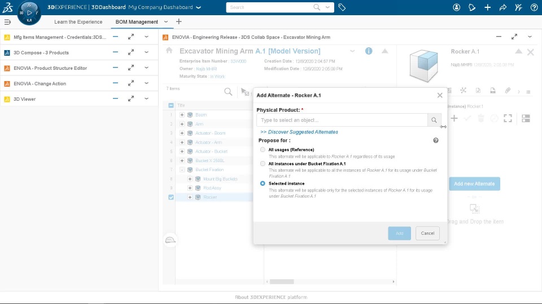Image resolution: width=542 pixels, height=304 pixels.
Task: Click the scrollbar right arrow
Action: click(x=394, y=281)
